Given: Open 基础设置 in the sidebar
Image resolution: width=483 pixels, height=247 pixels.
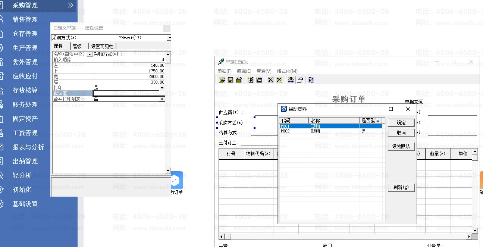Looking at the screenshot, I should pos(25,204).
